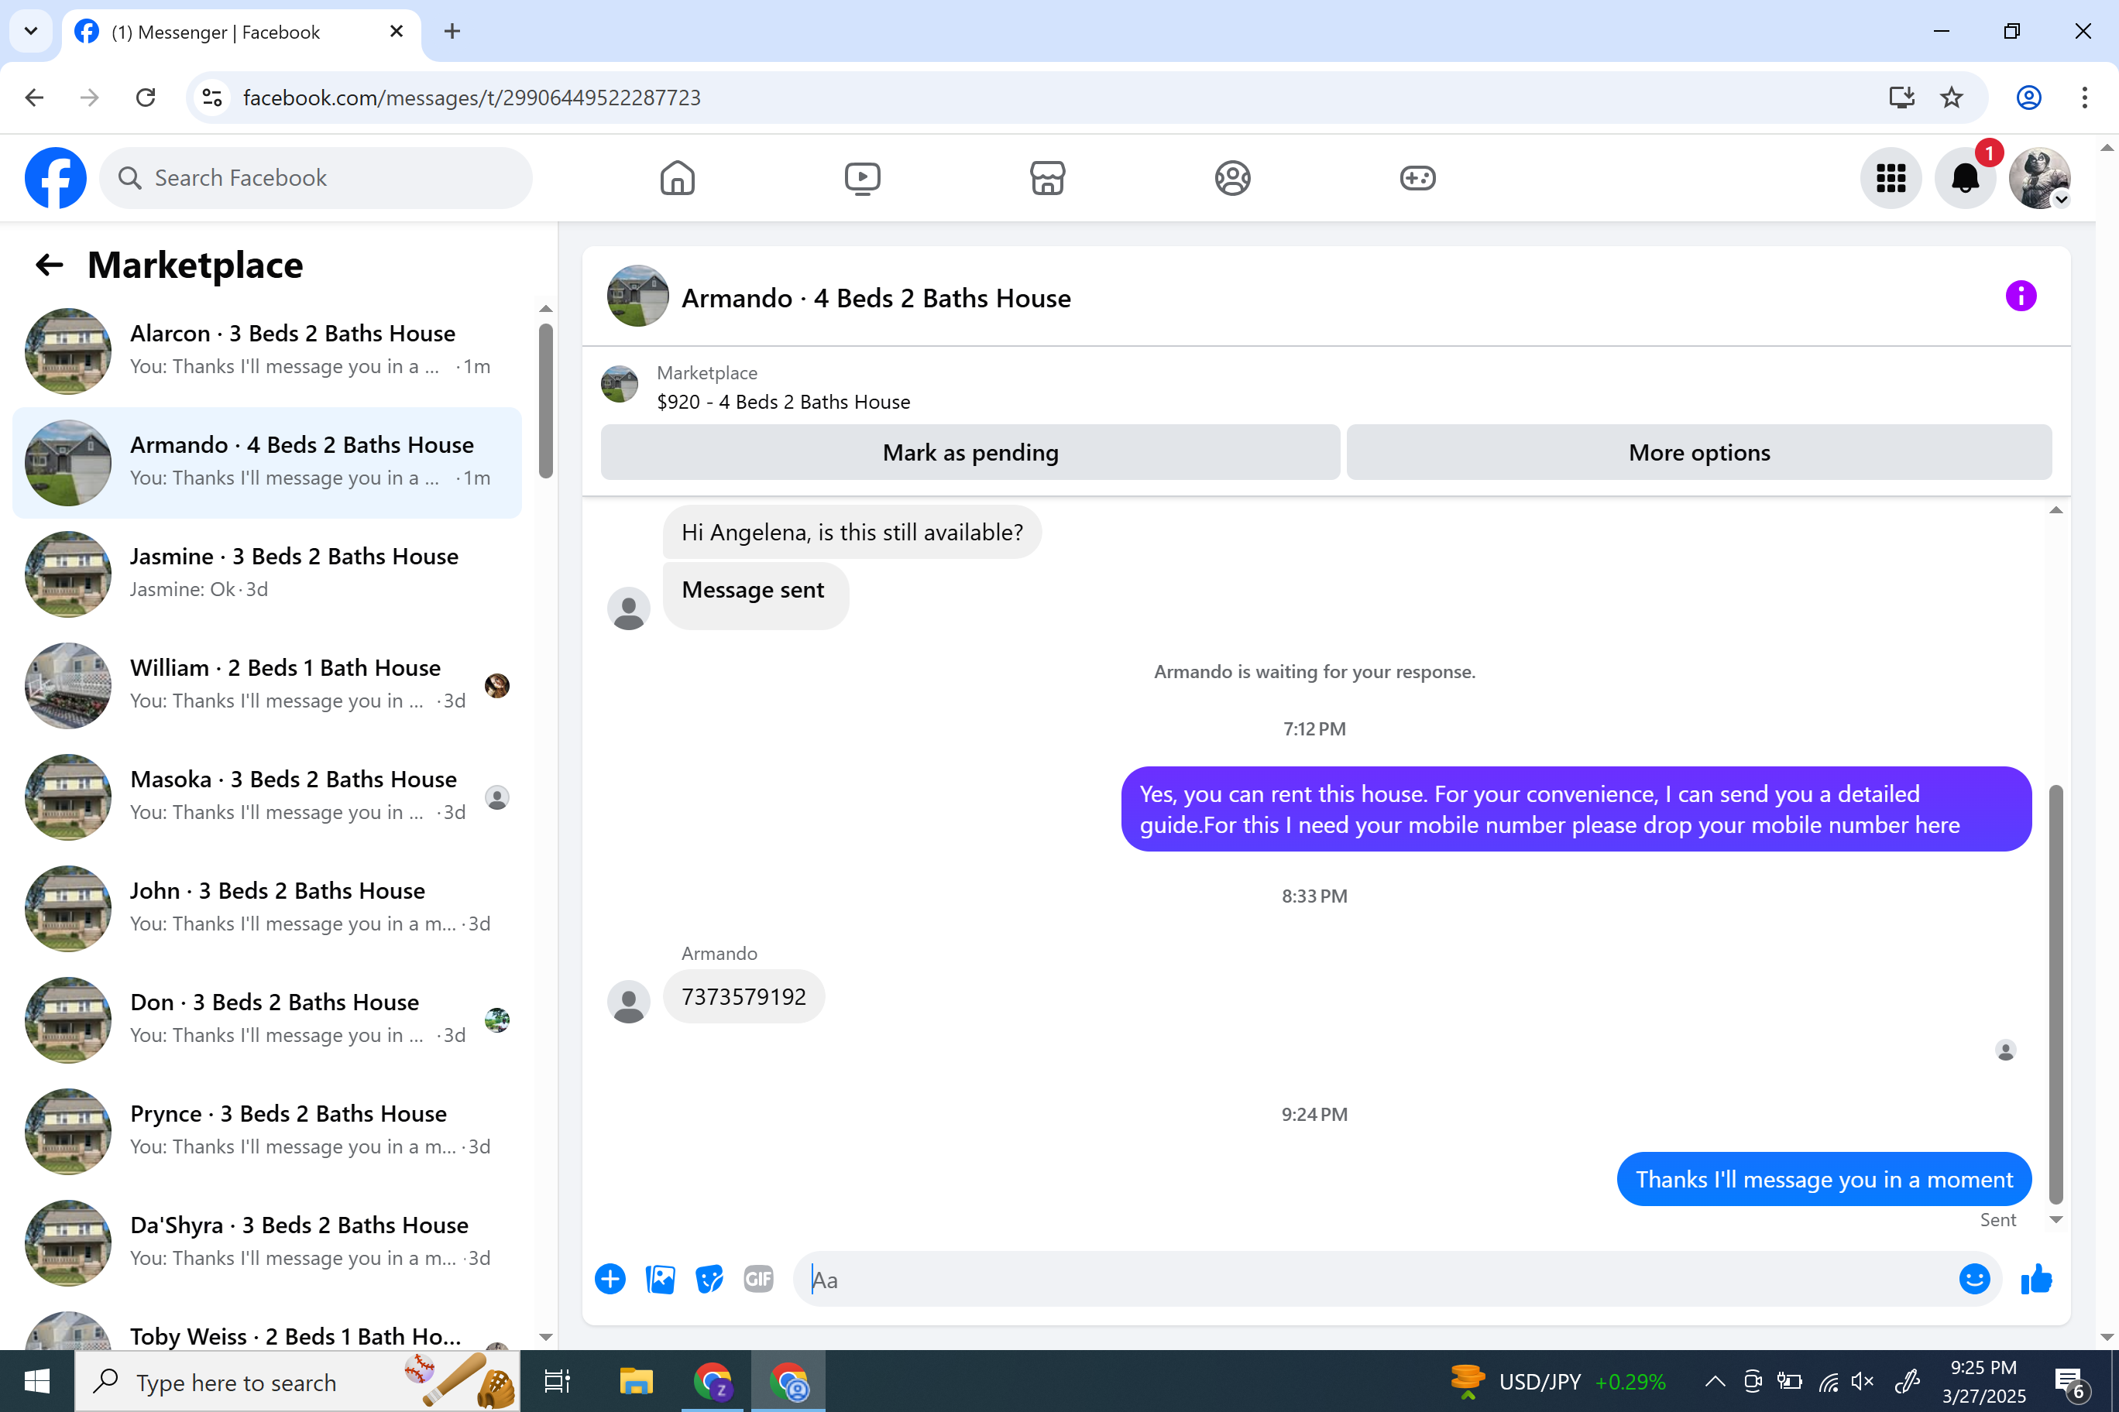Open the Notifications bell
Image resolution: width=2119 pixels, height=1412 pixels.
(1966, 177)
